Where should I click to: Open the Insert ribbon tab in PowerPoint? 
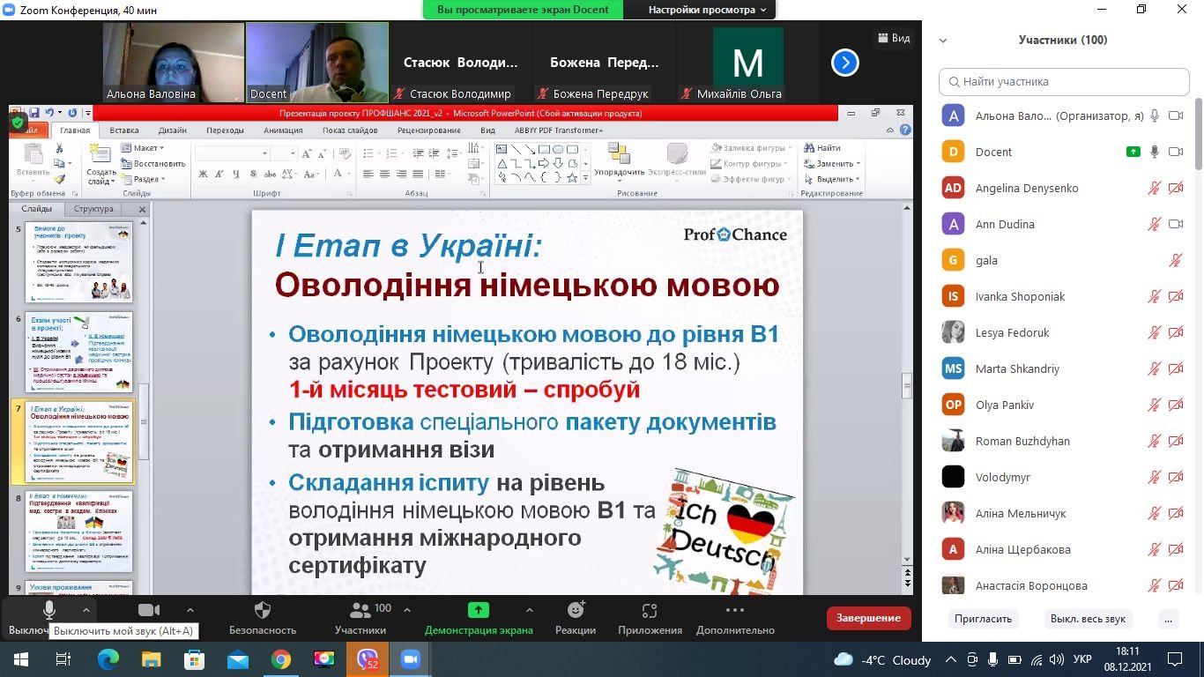(x=124, y=130)
